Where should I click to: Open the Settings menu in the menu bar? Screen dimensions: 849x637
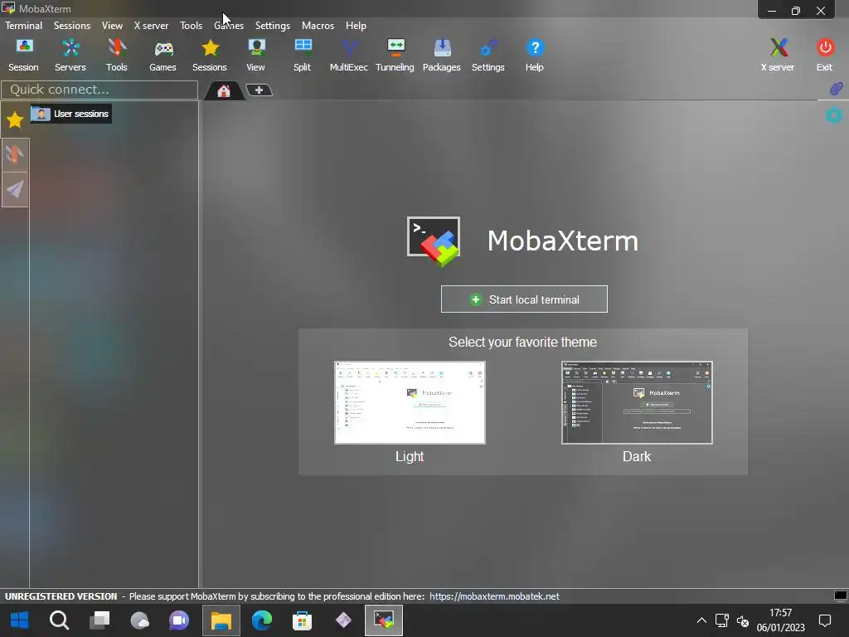273,26
